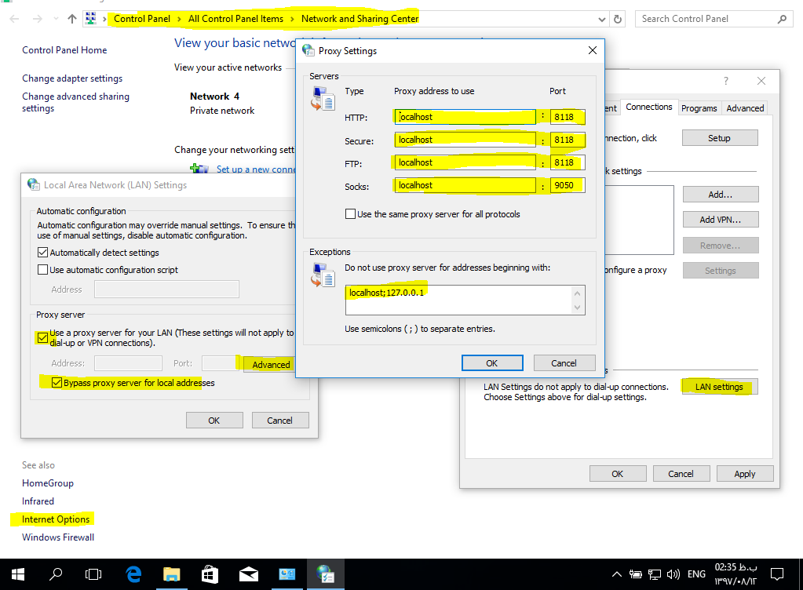Click the exceptions box scroll down arrow
The image size is (803, 590).
(577, 308)
